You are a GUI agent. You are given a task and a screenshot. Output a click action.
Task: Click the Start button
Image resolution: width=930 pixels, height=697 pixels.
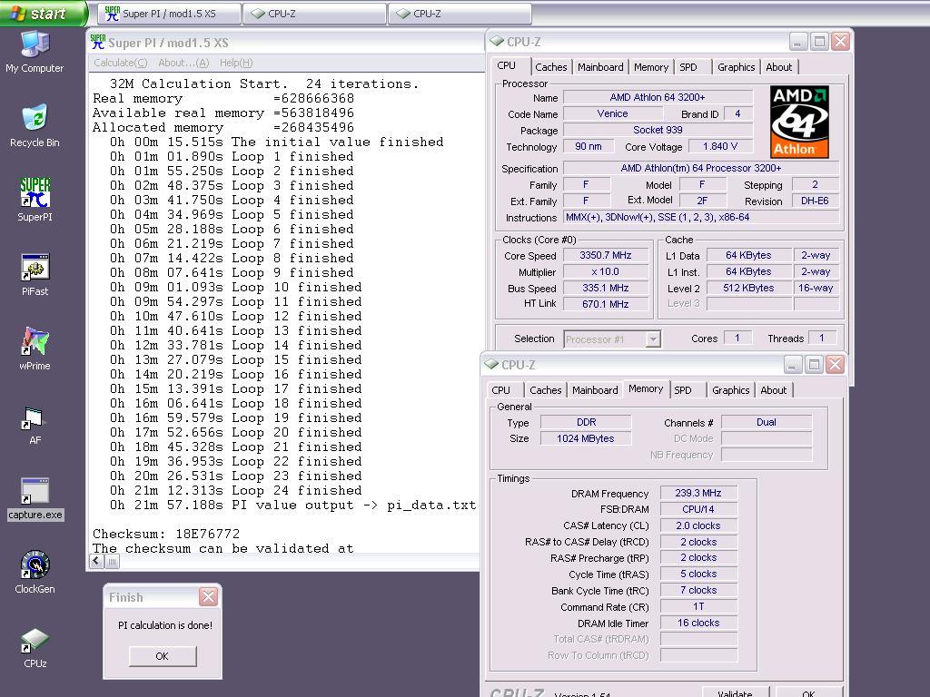[44, 13]
